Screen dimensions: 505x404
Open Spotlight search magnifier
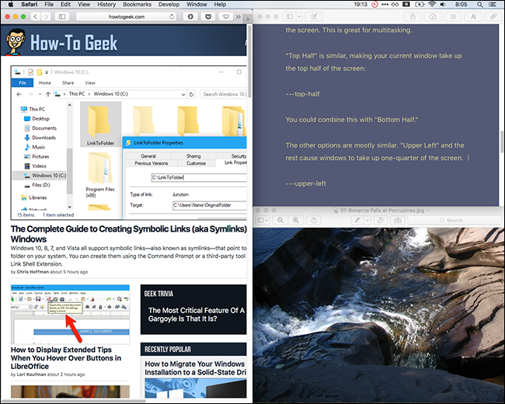click(480, 5)
